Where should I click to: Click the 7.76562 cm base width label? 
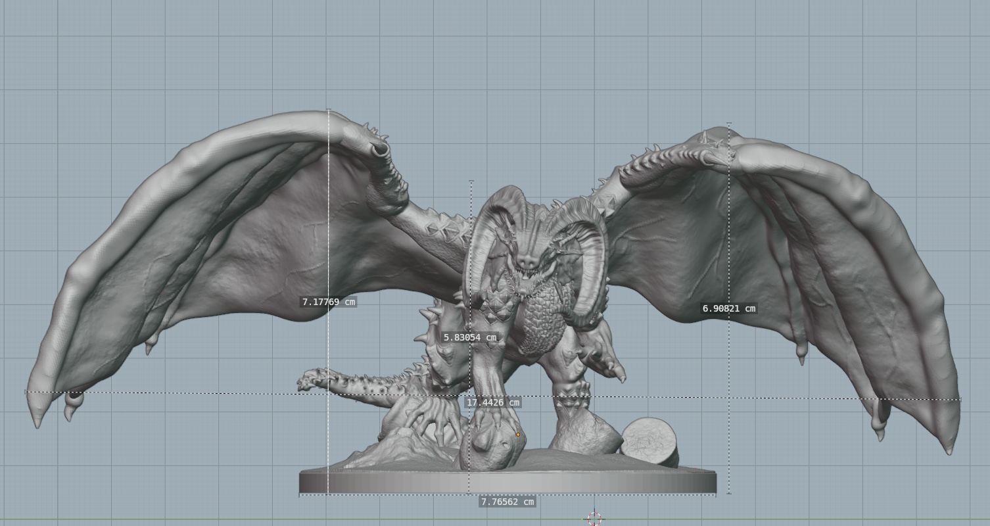tap(506, 501)
